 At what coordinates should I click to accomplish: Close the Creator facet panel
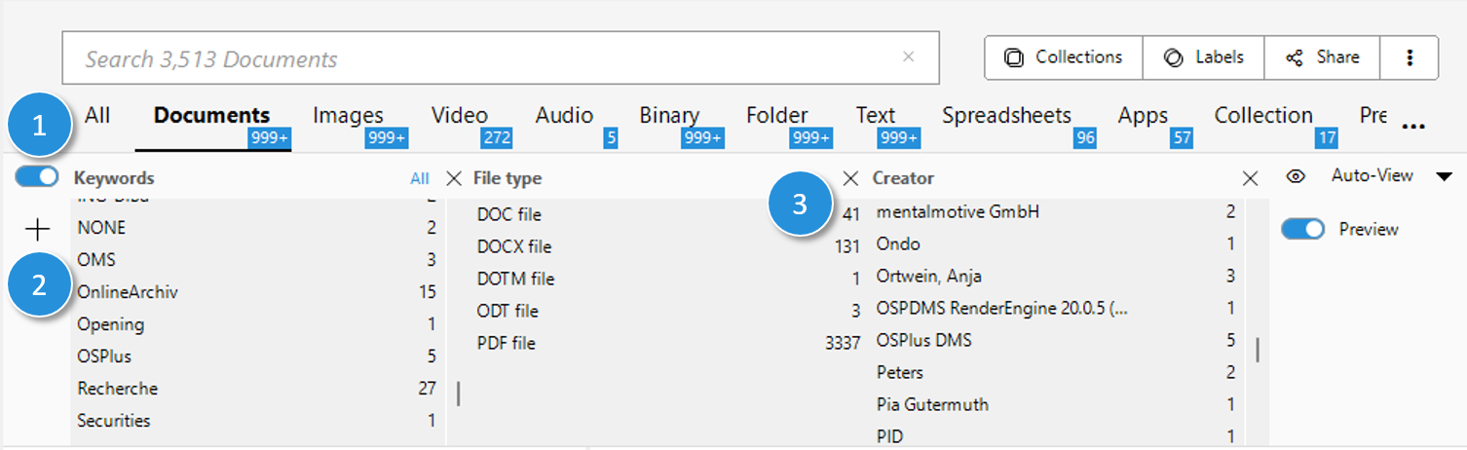1250,178
